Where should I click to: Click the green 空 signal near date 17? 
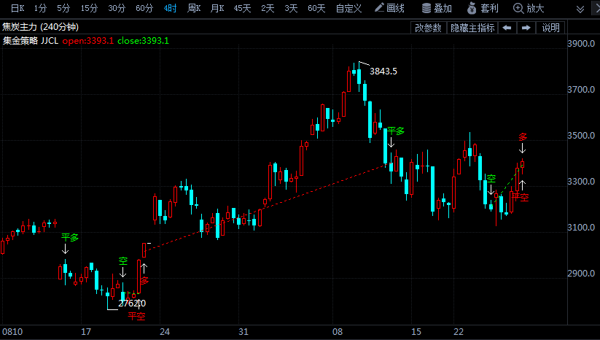(x=122, y=261)
